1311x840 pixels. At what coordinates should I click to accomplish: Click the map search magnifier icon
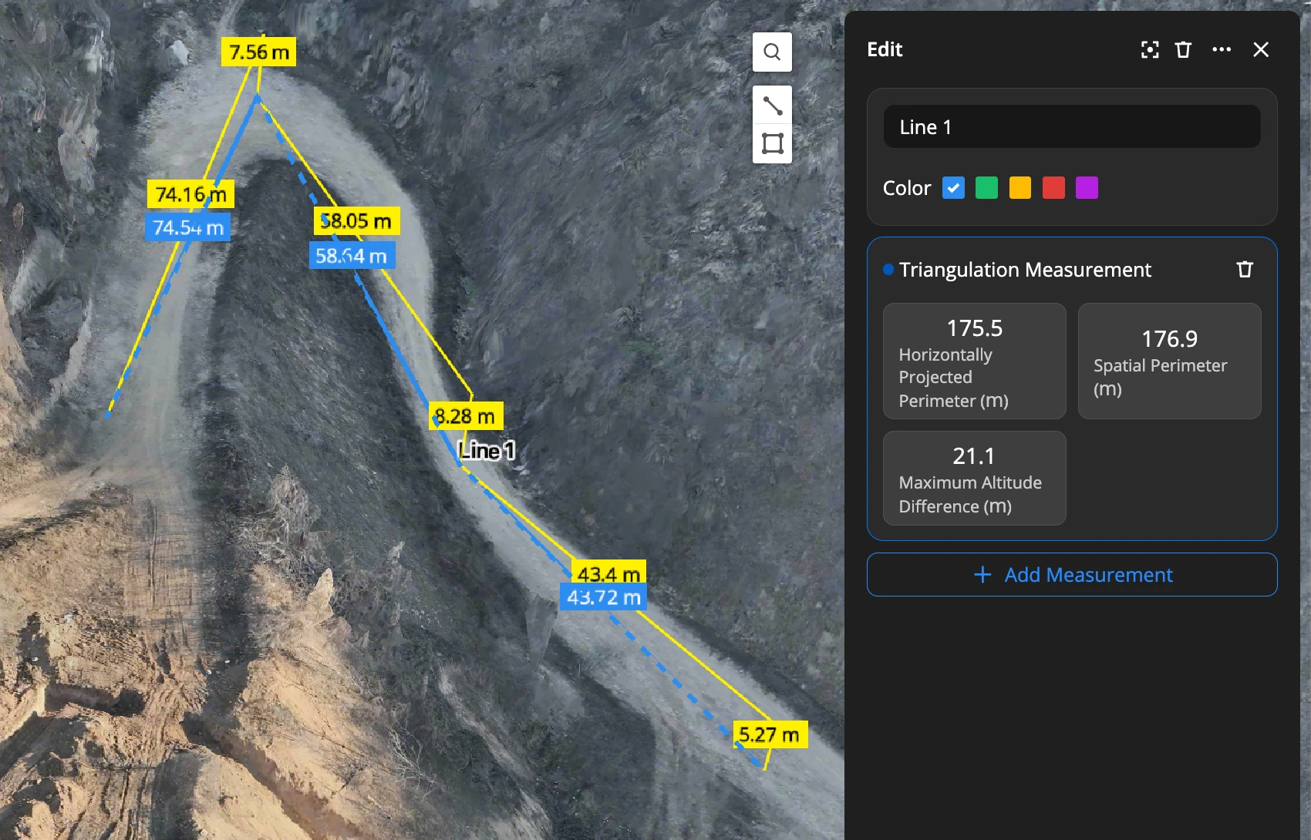[x=772, y=52]
